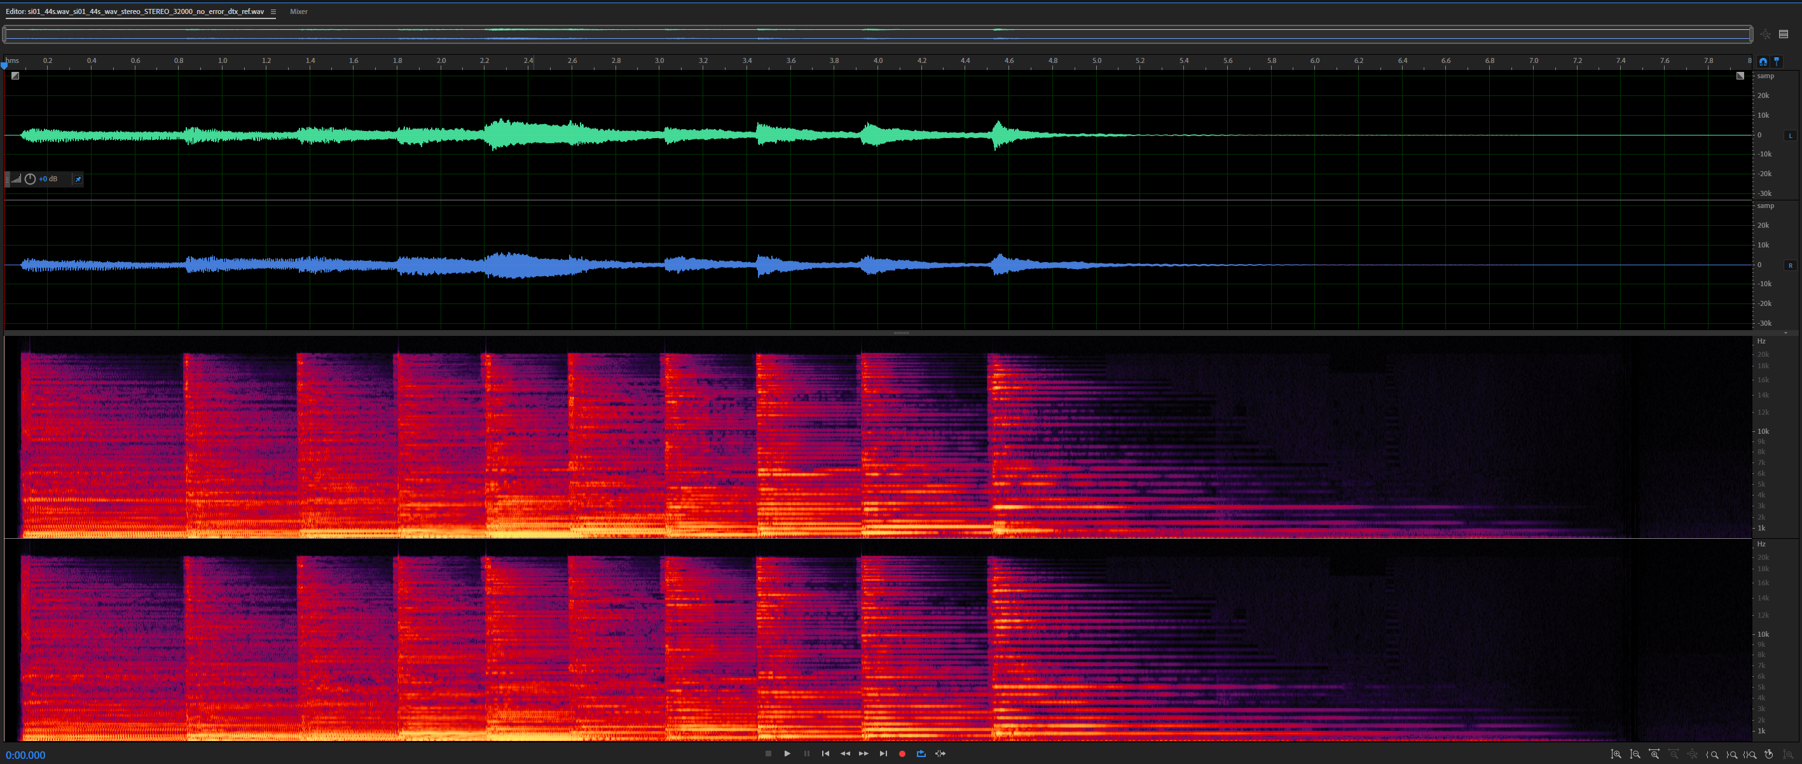Click the Toggle Timed Zoom icon
Image resolution: width=1802 pixels, height=764 pixels.
tap(1768, 754)
